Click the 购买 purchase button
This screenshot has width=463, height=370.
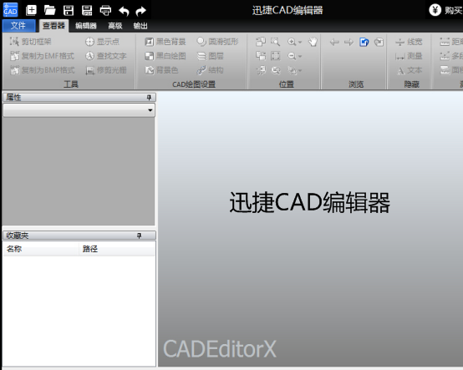click(445, 10)
